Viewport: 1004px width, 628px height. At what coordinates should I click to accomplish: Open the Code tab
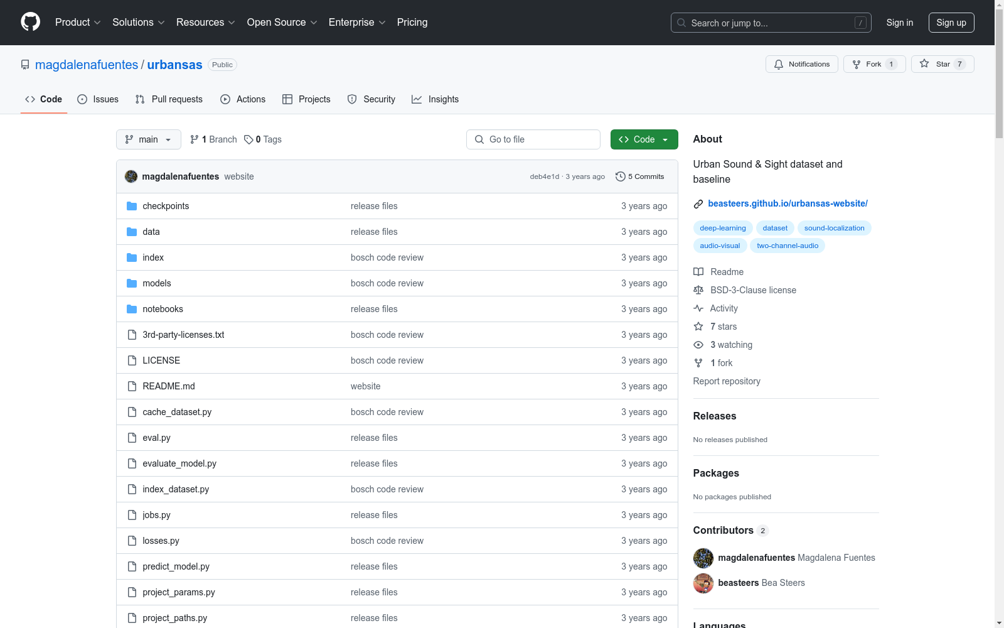click(x=44, y=99)
